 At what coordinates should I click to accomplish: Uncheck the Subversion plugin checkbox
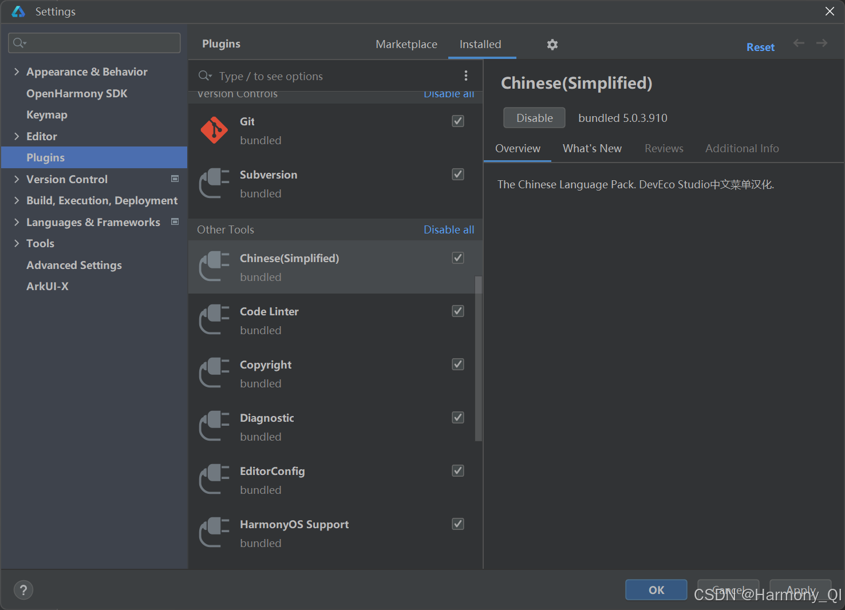coord(458,174)
